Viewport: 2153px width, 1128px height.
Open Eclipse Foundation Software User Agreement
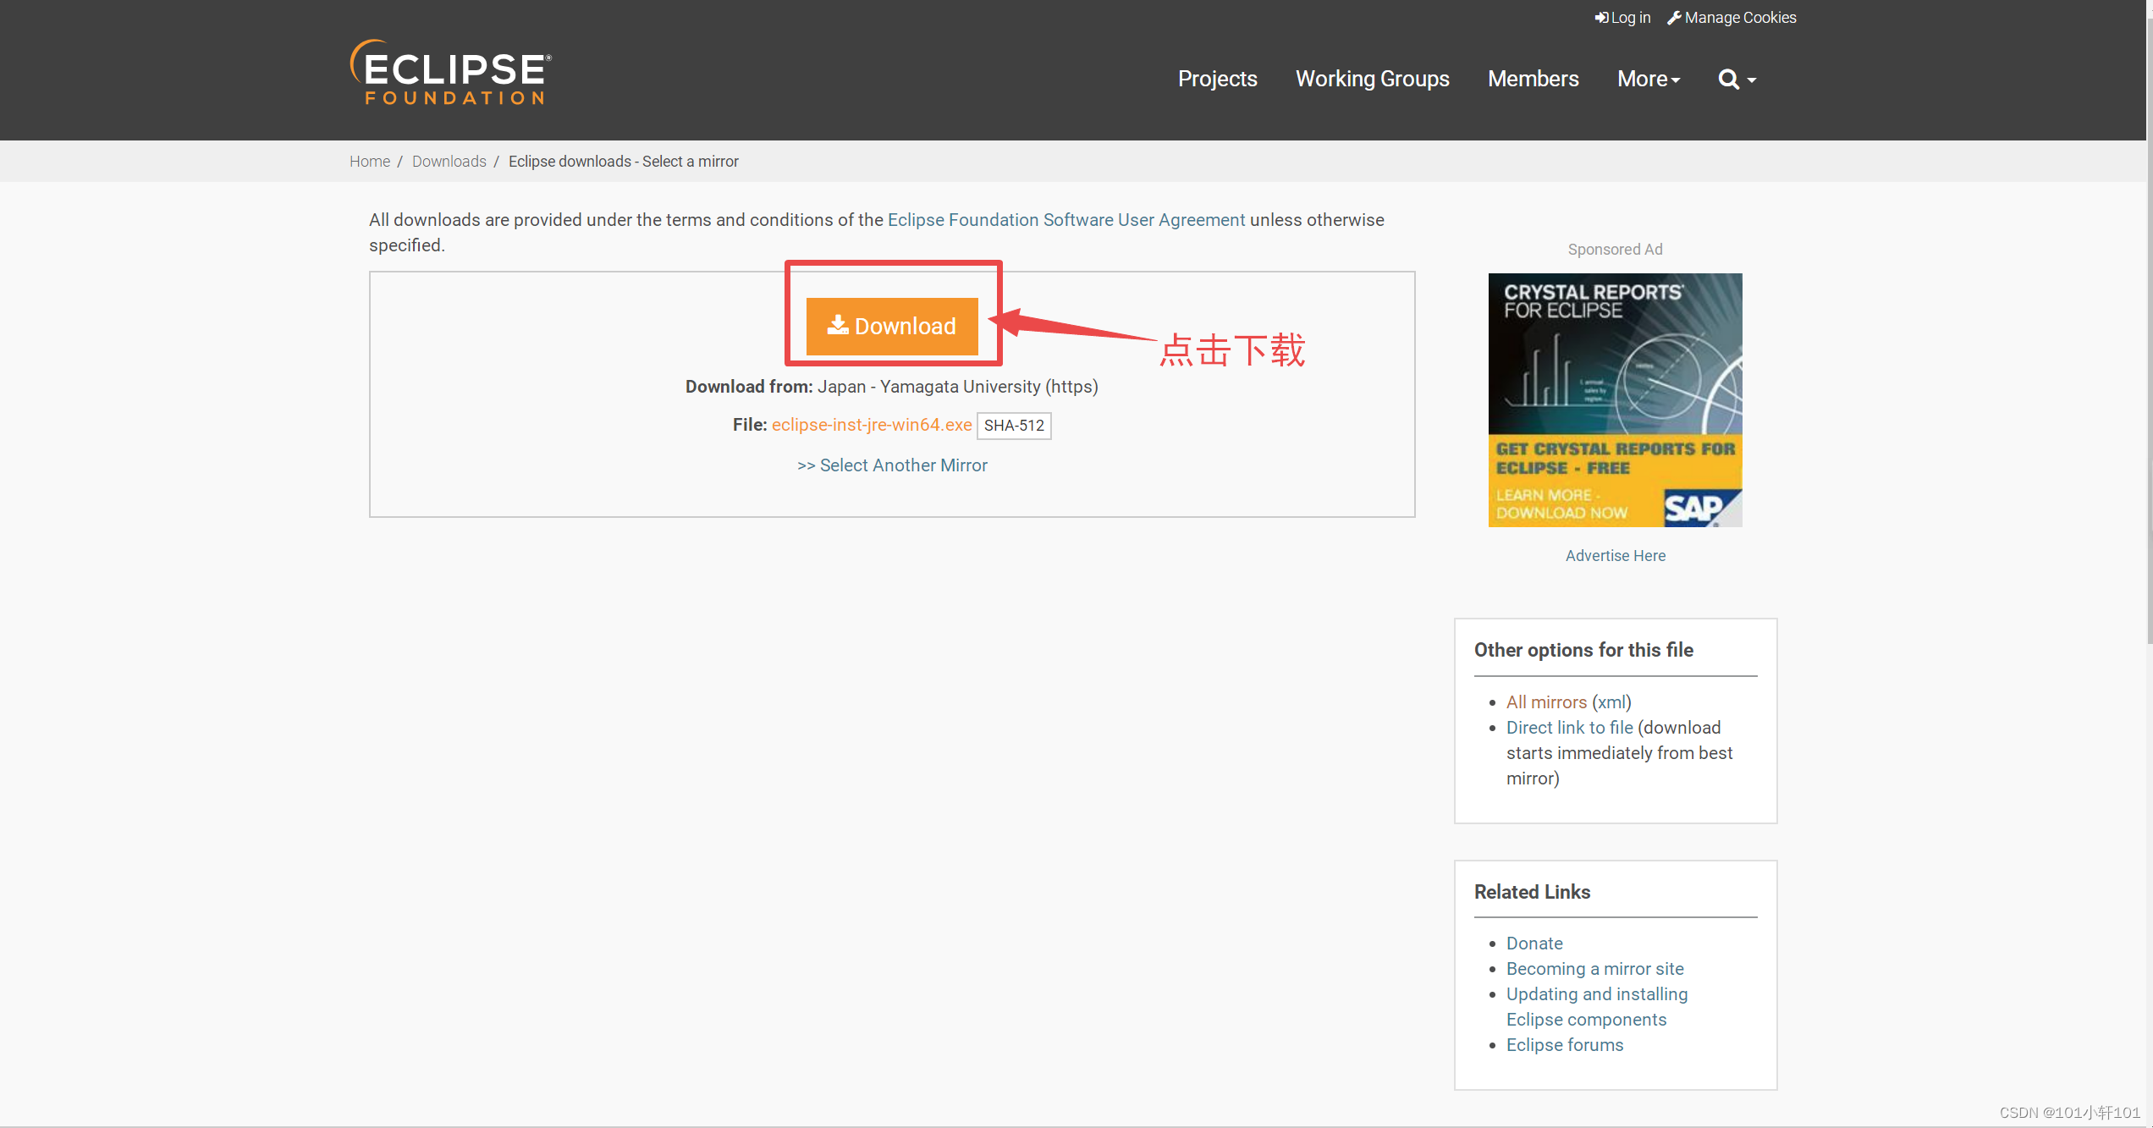point(1065,220)
